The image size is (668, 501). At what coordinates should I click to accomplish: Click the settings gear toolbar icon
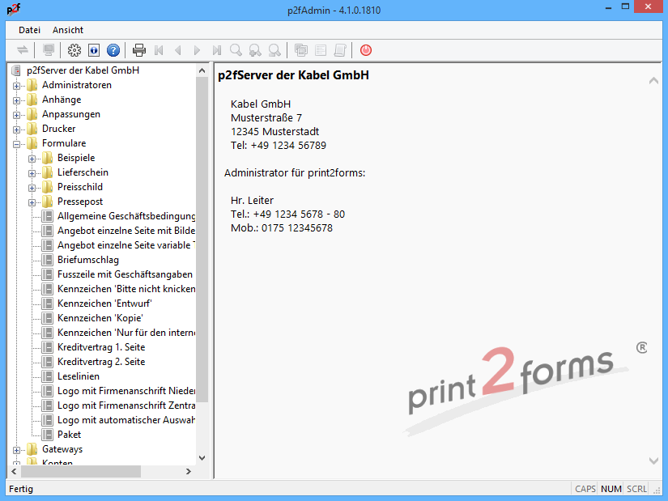[74, 50]
